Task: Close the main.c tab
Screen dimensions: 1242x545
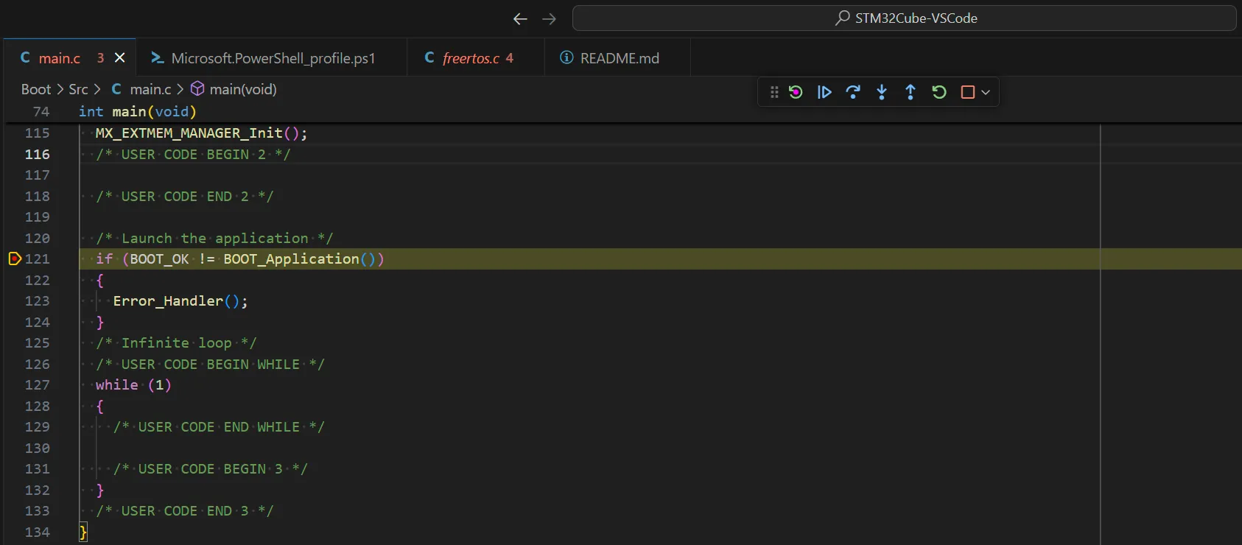Action: [120, 57]
